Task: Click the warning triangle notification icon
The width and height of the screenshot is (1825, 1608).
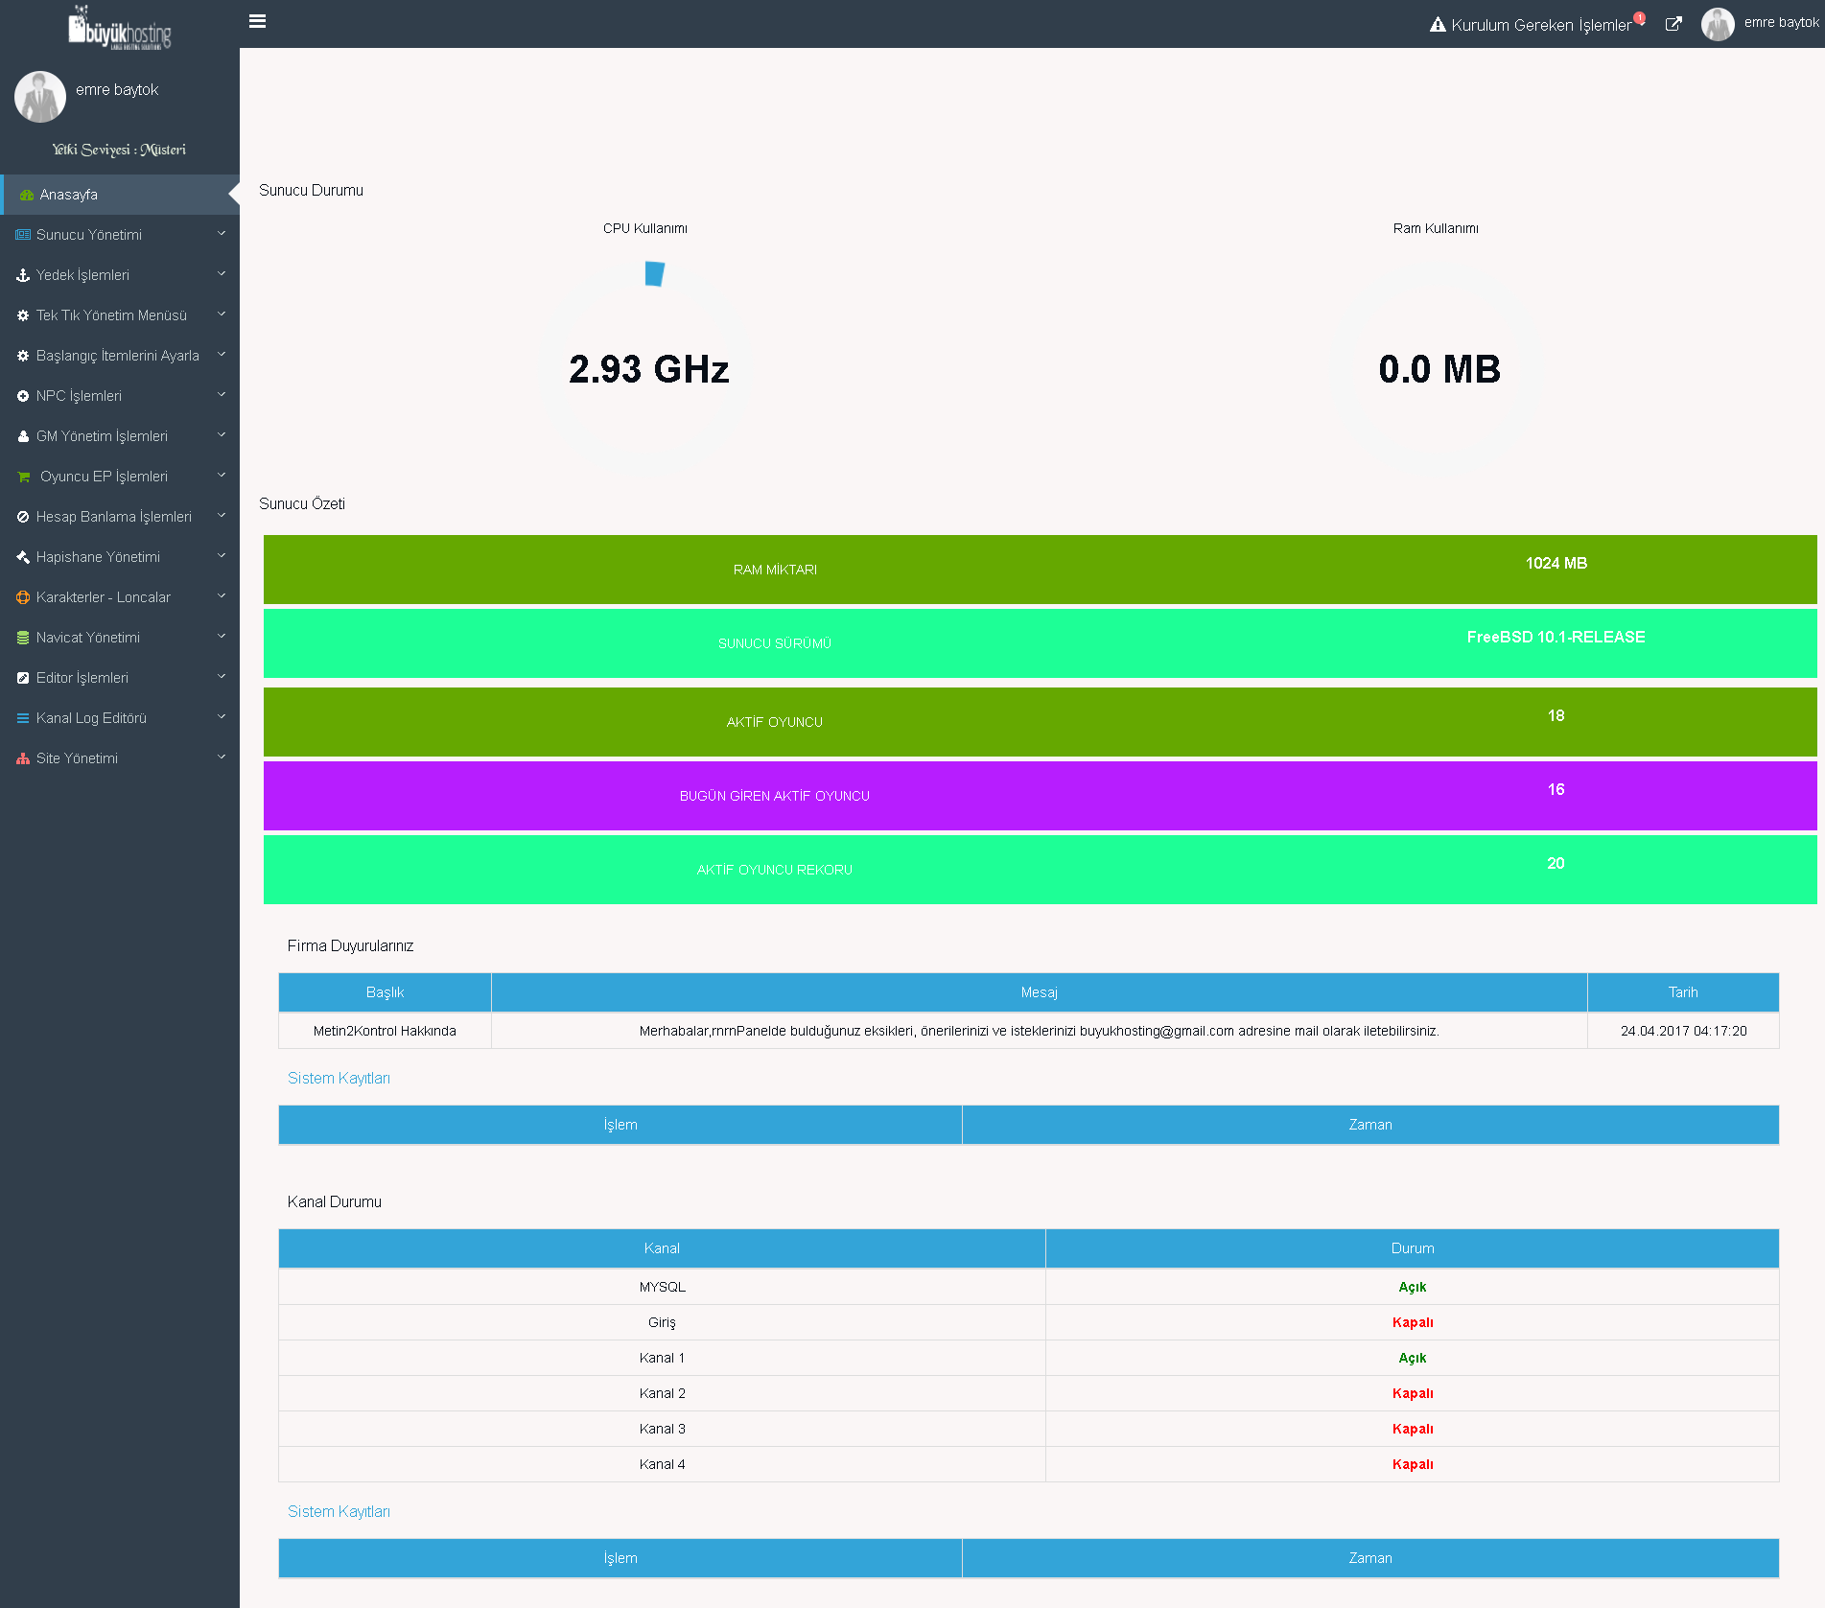Action: (x=1438, y=25)
